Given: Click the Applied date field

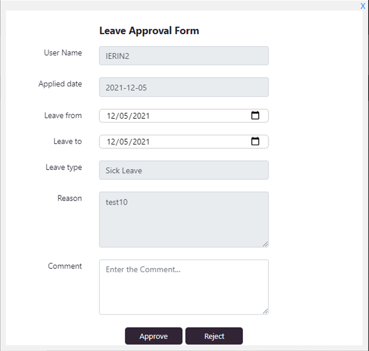Looking at the screenshot, I should 184,87.
